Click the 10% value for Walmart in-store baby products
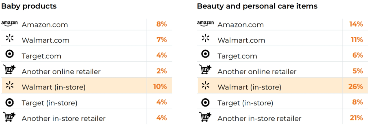368x126 pixels. tap(160, 86)
